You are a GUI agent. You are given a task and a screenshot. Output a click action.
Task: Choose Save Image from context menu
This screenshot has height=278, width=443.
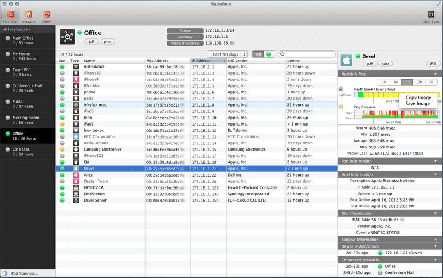(x=418, y=104)
